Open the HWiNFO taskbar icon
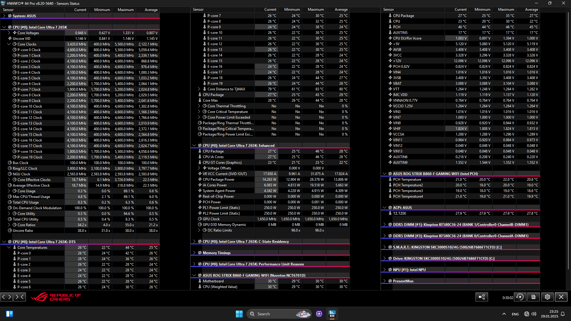The height and width of the screenshot is (321, 571). coord(332,314)
